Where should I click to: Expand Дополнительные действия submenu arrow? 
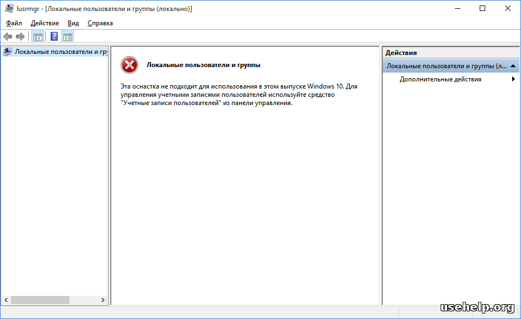coord(513,79)
